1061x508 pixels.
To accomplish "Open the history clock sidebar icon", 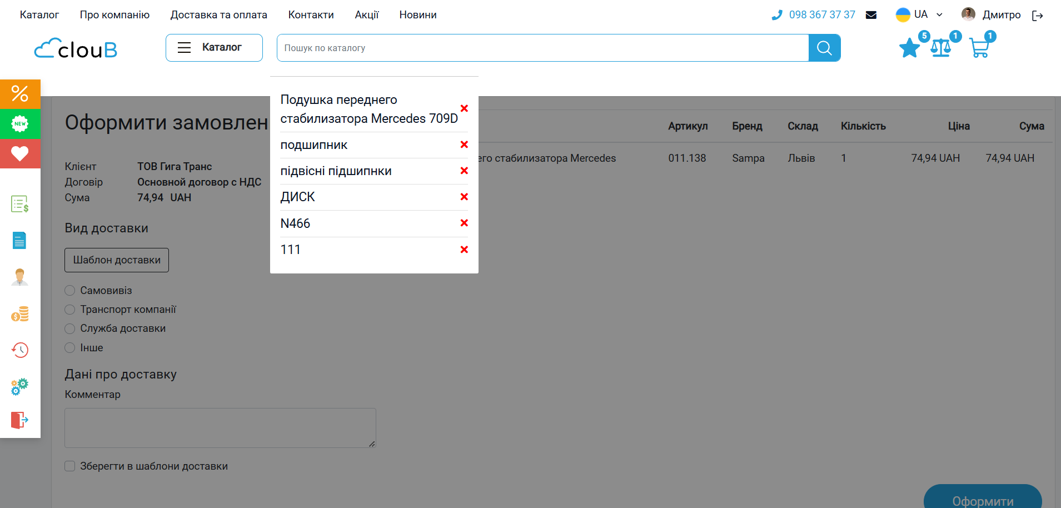I will coord(20,350).
